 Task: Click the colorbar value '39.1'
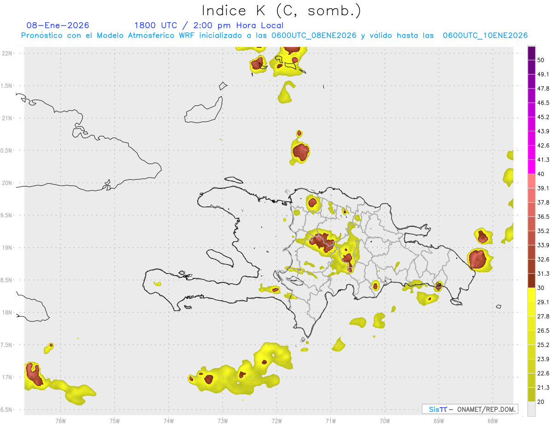pos(543,188)
